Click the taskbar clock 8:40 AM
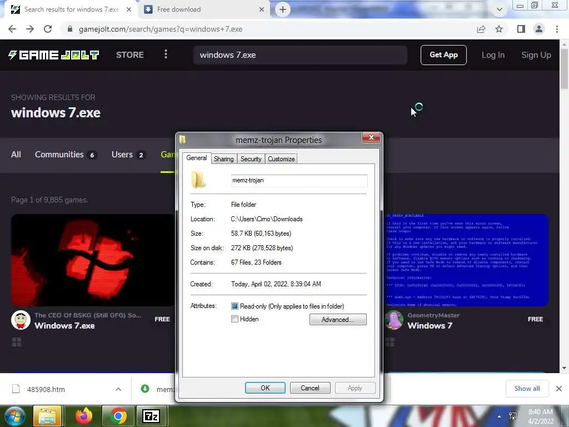Viewport: 569px width, 427px height. pos(541,412)
